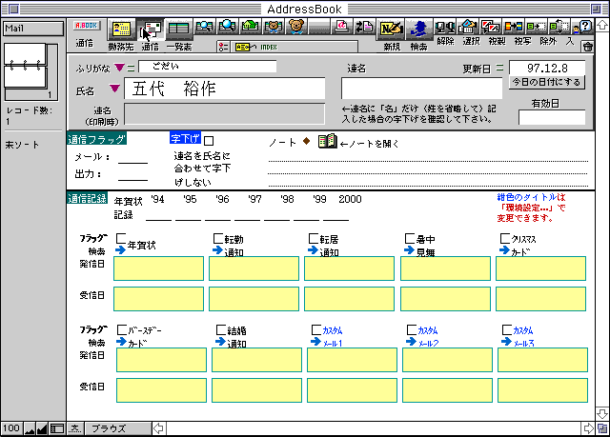Click the horizontal scrollbar left arrow
This screenshot has height=437, width=610.
pyautogui.click(x=158, y=428)
